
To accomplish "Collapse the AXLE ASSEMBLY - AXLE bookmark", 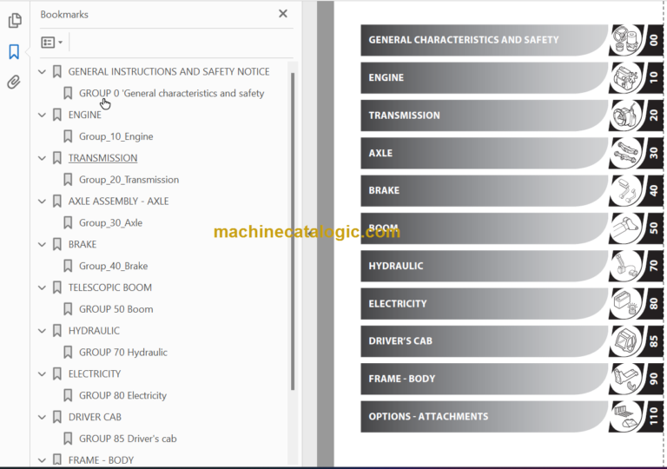I will (x=42, y=201).
